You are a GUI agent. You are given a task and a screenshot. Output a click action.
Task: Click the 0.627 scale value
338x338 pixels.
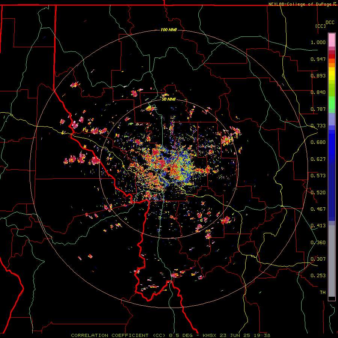[x=318, y=159]
